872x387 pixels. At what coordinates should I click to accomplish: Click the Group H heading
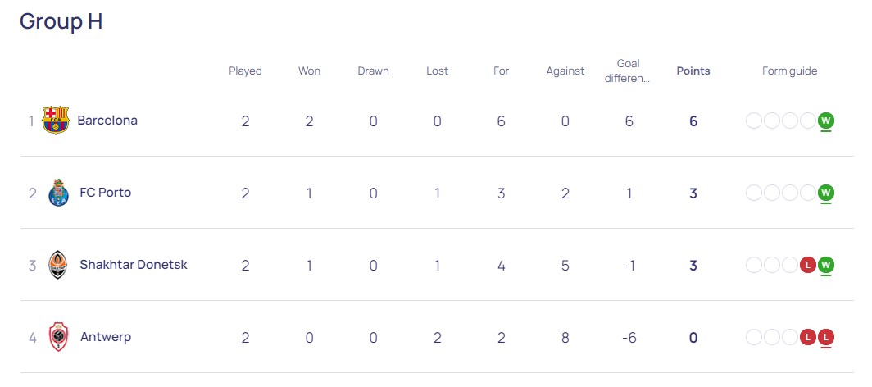pos(61,21)
